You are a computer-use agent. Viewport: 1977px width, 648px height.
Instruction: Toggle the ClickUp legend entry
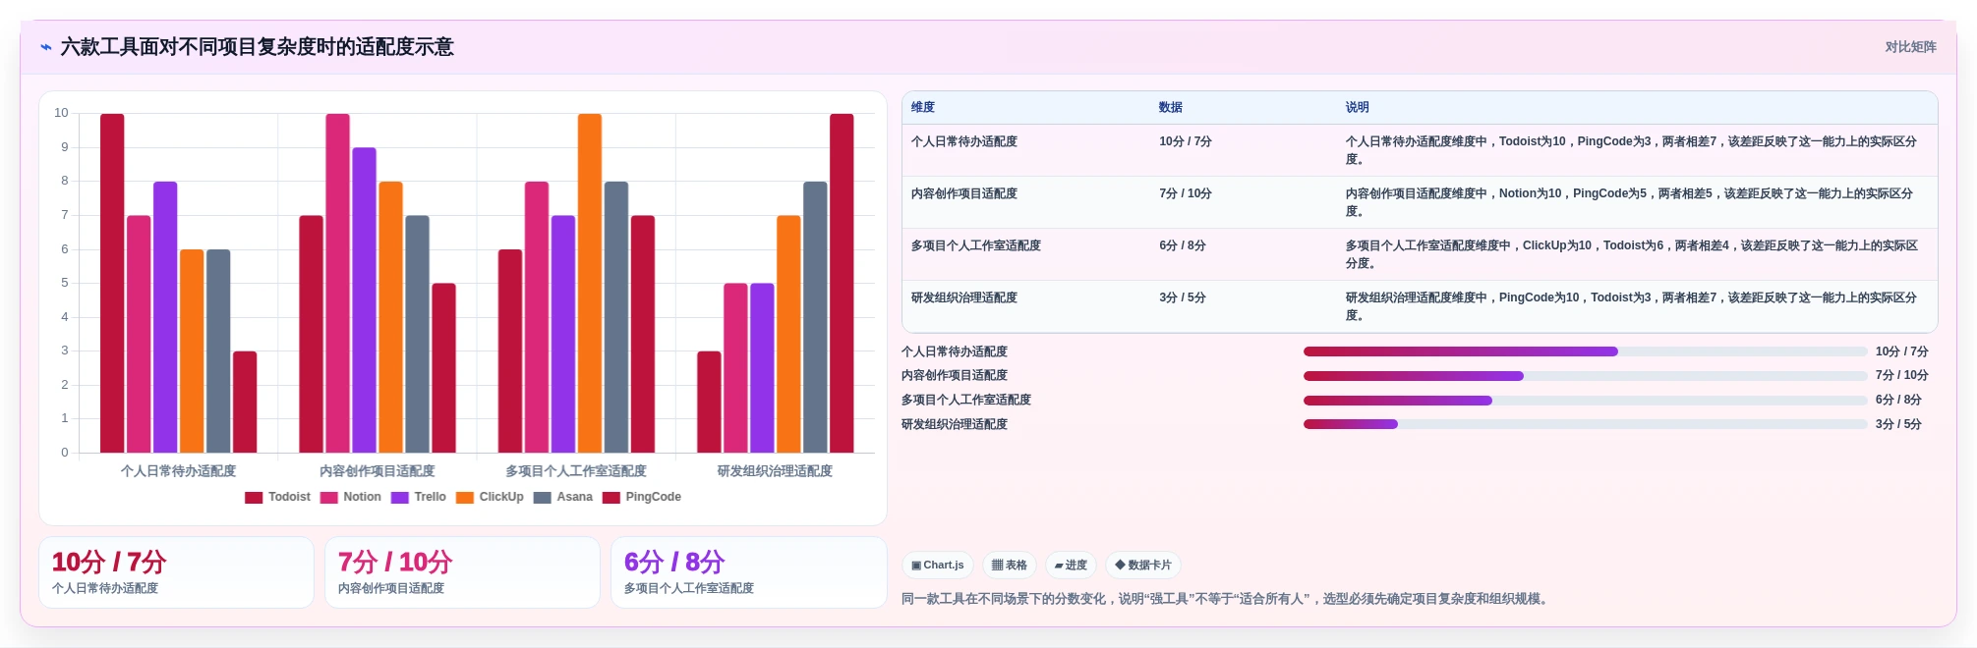(x=490, y=498)
